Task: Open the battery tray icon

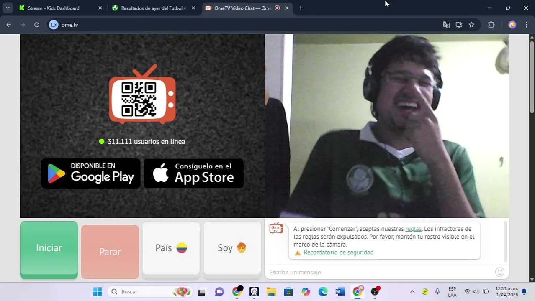Action: point(486,292)
